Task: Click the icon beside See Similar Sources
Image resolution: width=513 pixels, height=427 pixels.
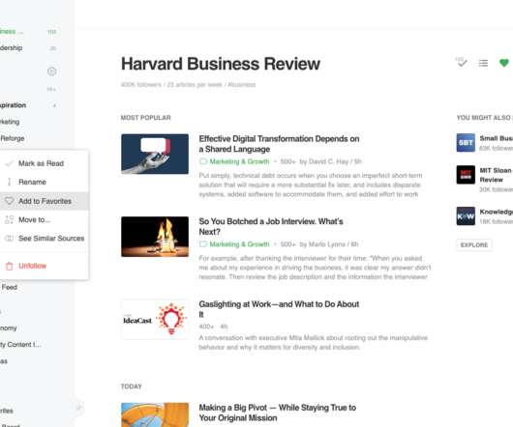Action: tap(9, 239)
